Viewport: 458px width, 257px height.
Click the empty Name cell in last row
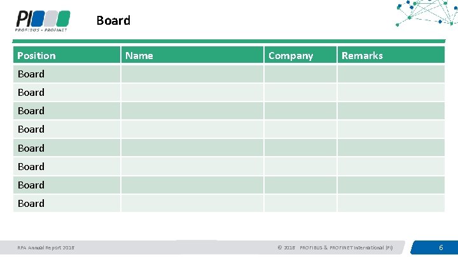191,204
